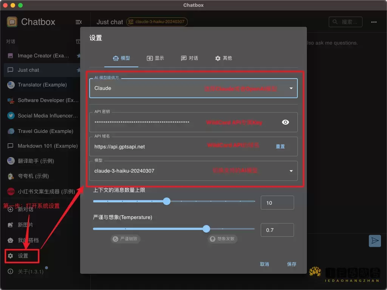
Task: Open 翻译助手 (示例) conversation
Action: (42, 161)
